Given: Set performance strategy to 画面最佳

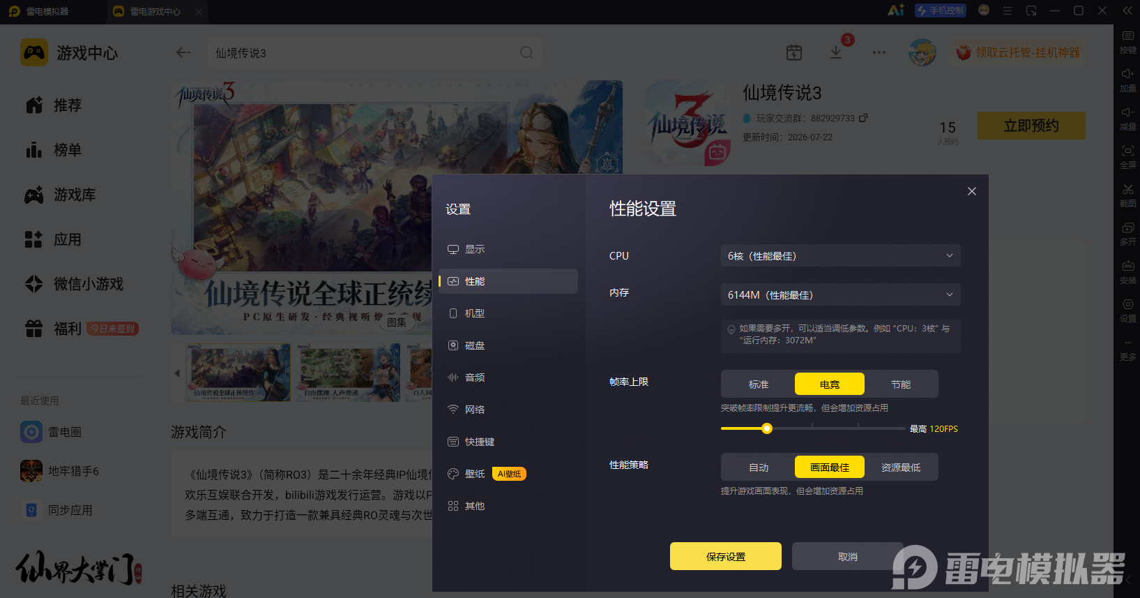Looking at the screenshot, I should (x=830, y=467).
